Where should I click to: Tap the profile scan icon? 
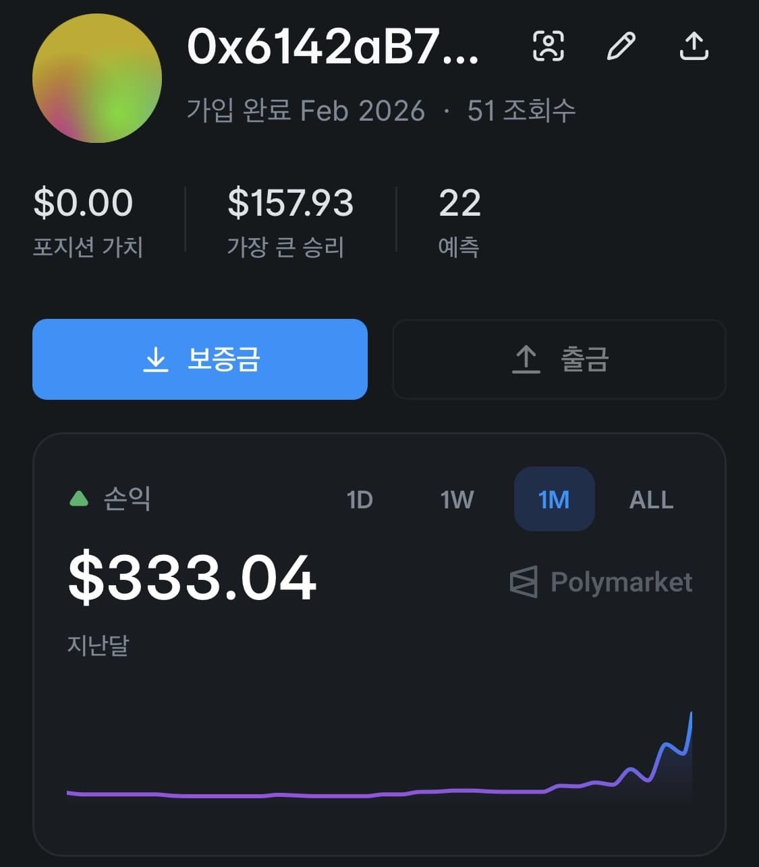(549, 46)
